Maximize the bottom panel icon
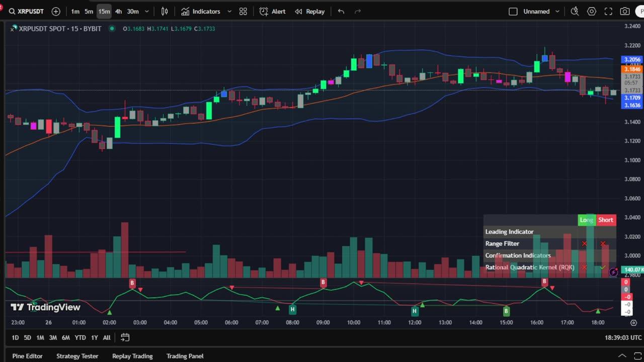Screen dimensions: 644x362 click(x=638, y=356)
